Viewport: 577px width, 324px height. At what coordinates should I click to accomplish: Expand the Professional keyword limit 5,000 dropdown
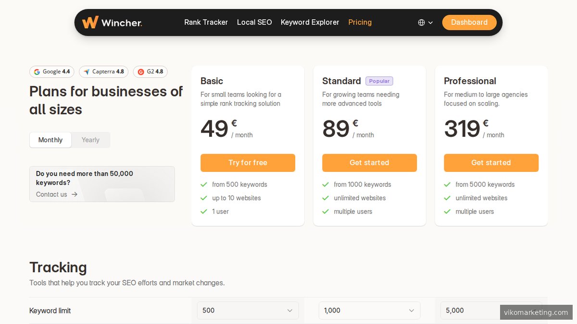469,311
